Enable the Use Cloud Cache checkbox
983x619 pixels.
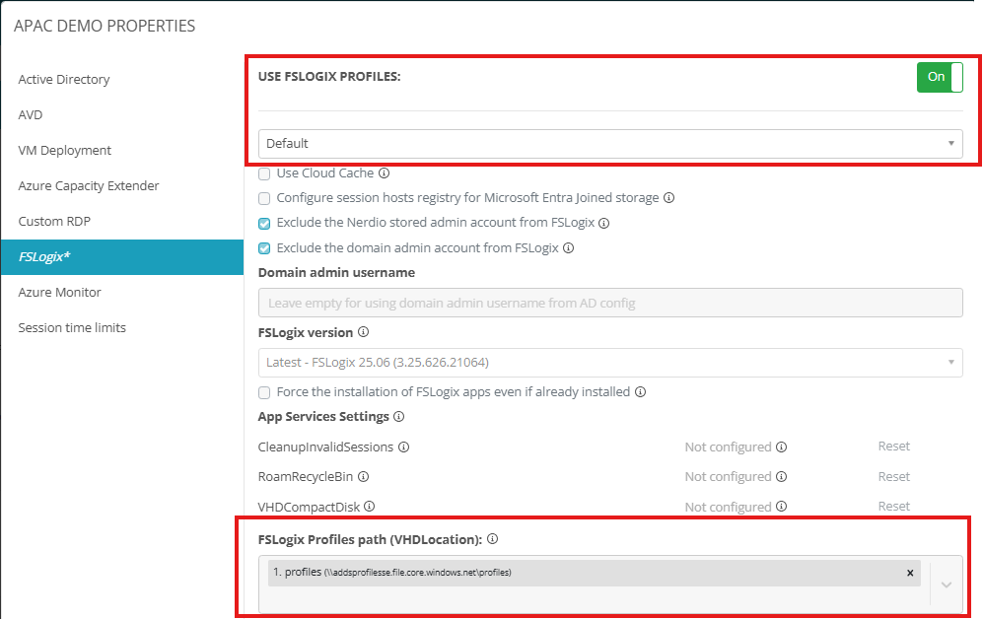coord(264,173)
